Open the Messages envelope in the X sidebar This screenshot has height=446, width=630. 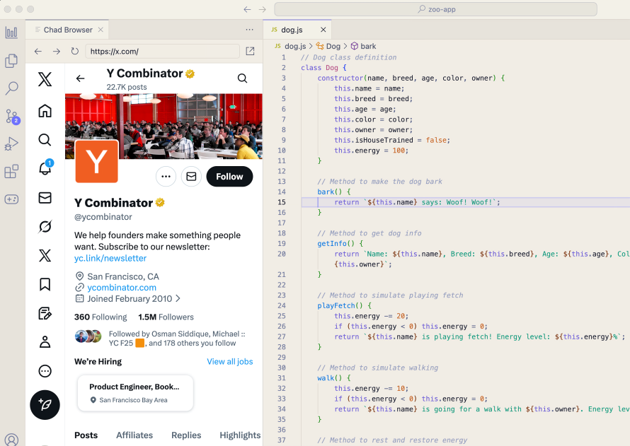click(45, 198)
